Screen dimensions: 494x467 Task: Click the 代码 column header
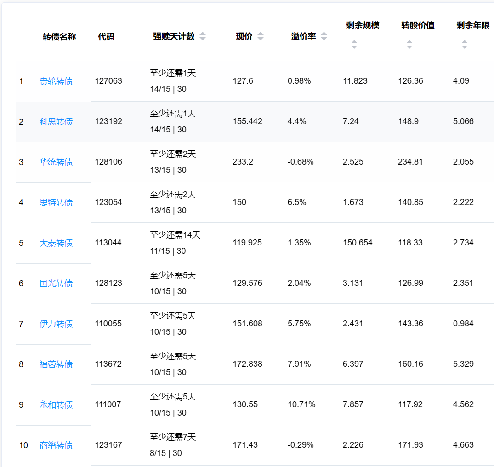tap(106, 37)
